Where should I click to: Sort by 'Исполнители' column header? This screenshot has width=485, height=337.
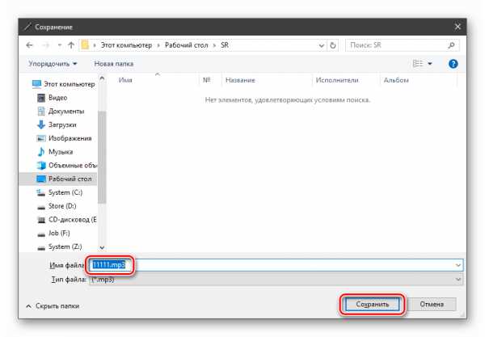[x=337, y=80]
